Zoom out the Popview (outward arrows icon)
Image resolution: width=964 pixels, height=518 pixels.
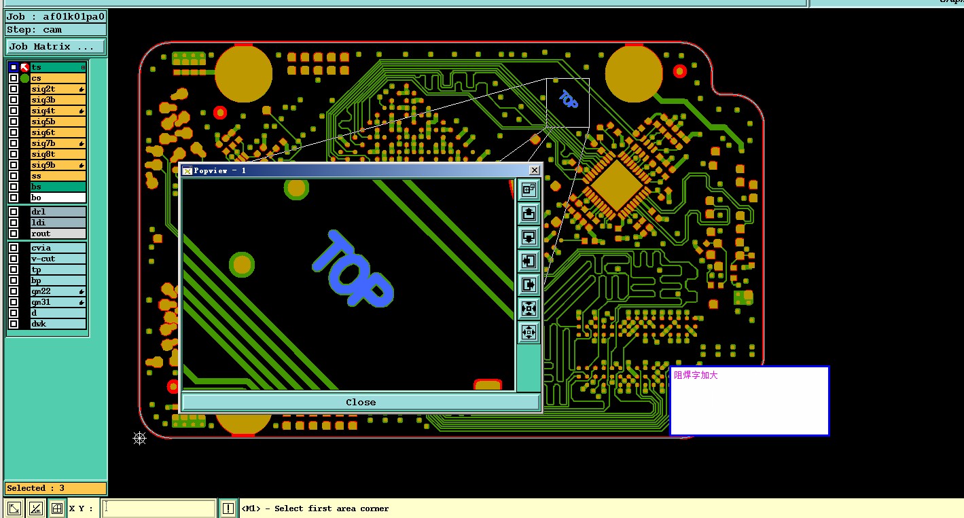(x=529, y=332)
